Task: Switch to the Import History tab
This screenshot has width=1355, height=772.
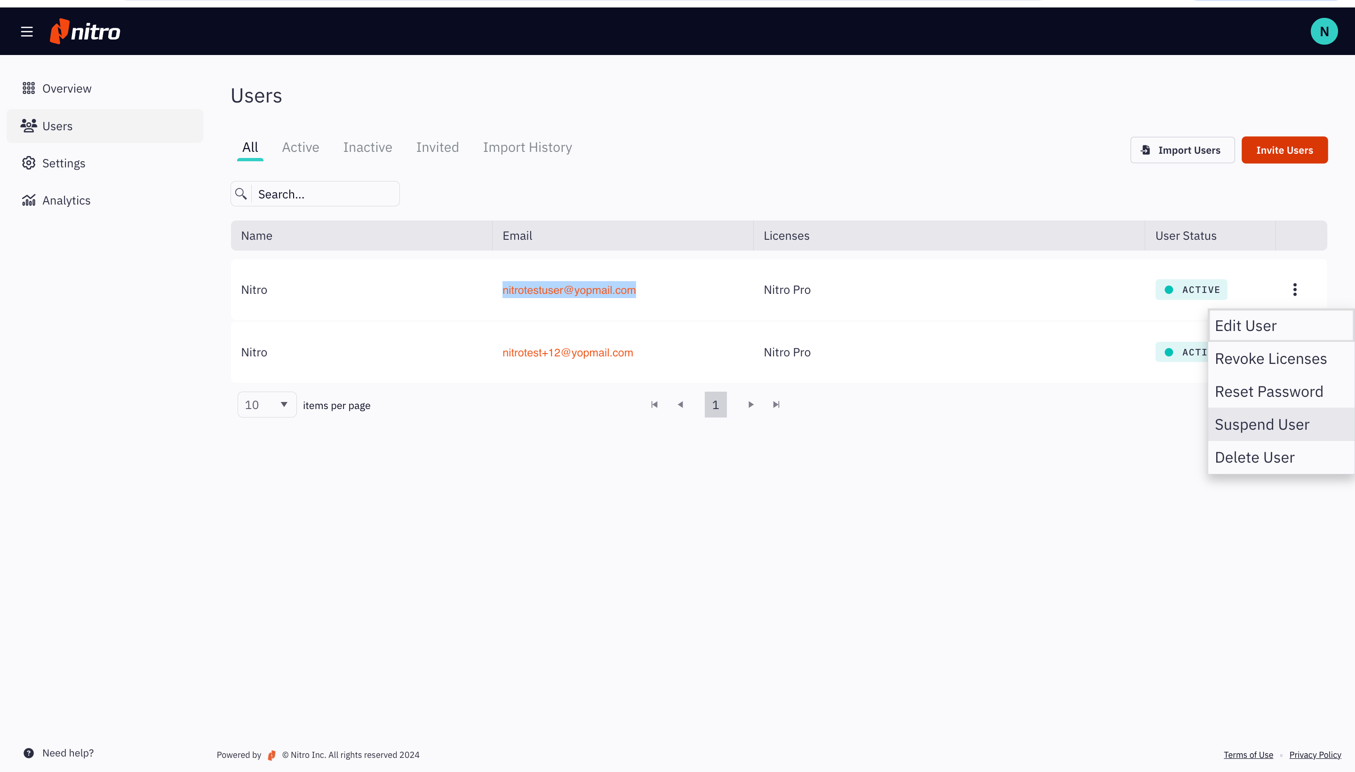Action: tap(527, 148)
